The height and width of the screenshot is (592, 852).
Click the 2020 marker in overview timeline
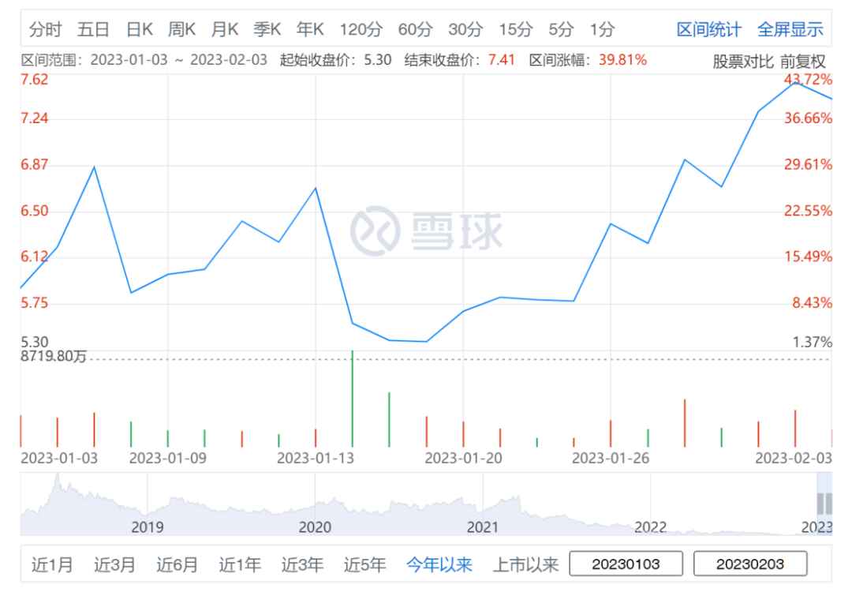click(x=315, y=526)
